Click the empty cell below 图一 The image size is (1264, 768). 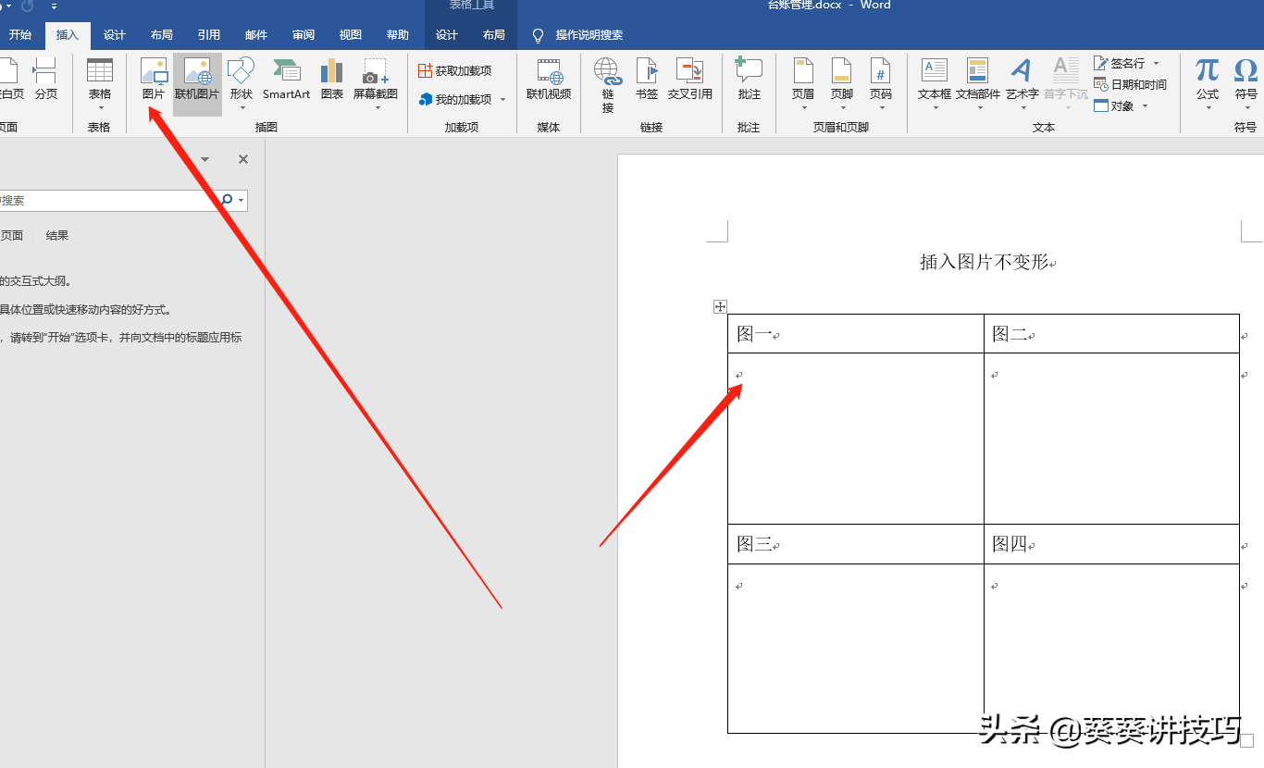(x=856, y=439)
